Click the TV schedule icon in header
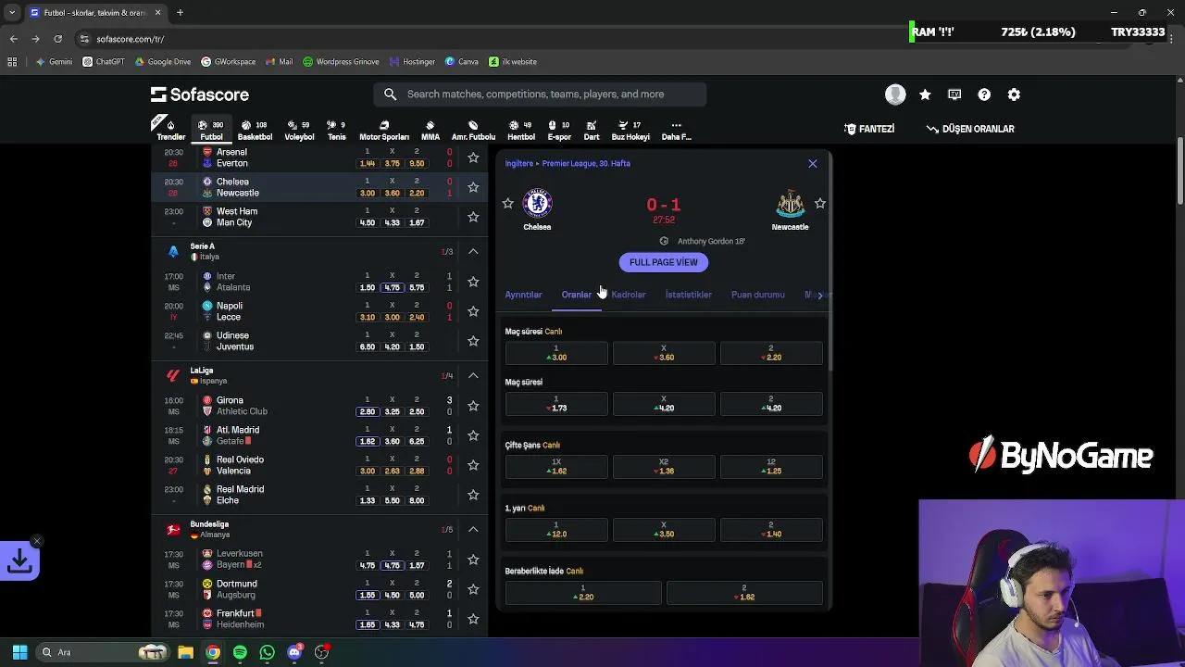The width and height of the screenshot is (1185, 667). click(x=954, y=94)
